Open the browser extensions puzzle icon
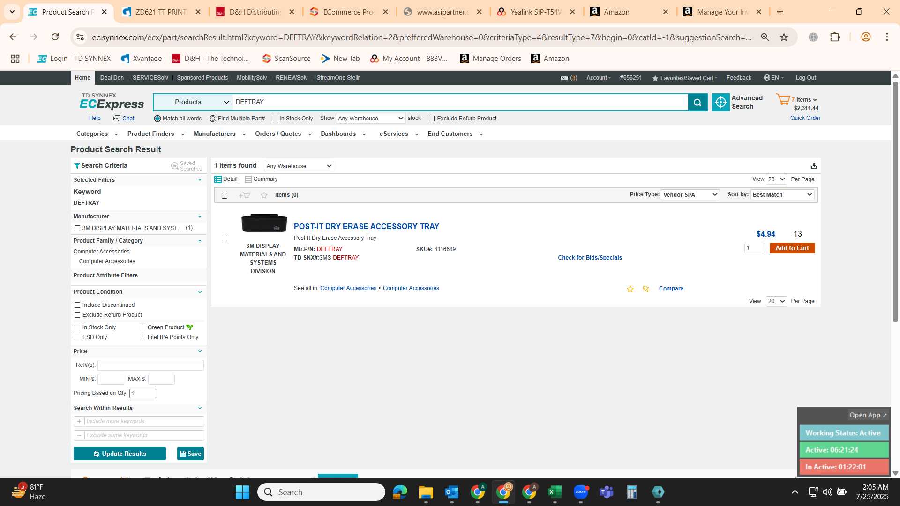The image size is (900, 506). pos(835,37)
